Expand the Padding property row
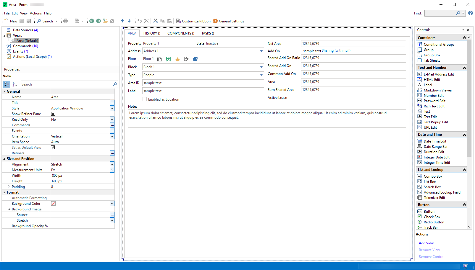This screenshot has height=270, width=475. click(9, 186)
